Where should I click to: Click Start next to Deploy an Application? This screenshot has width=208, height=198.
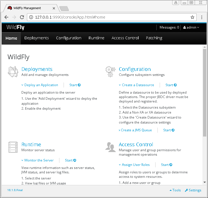point(75,85)
